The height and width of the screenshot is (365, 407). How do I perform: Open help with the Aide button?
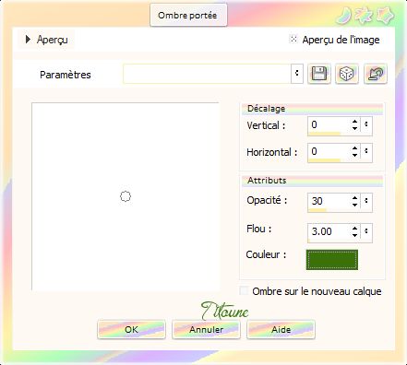(x=281, y=330)
